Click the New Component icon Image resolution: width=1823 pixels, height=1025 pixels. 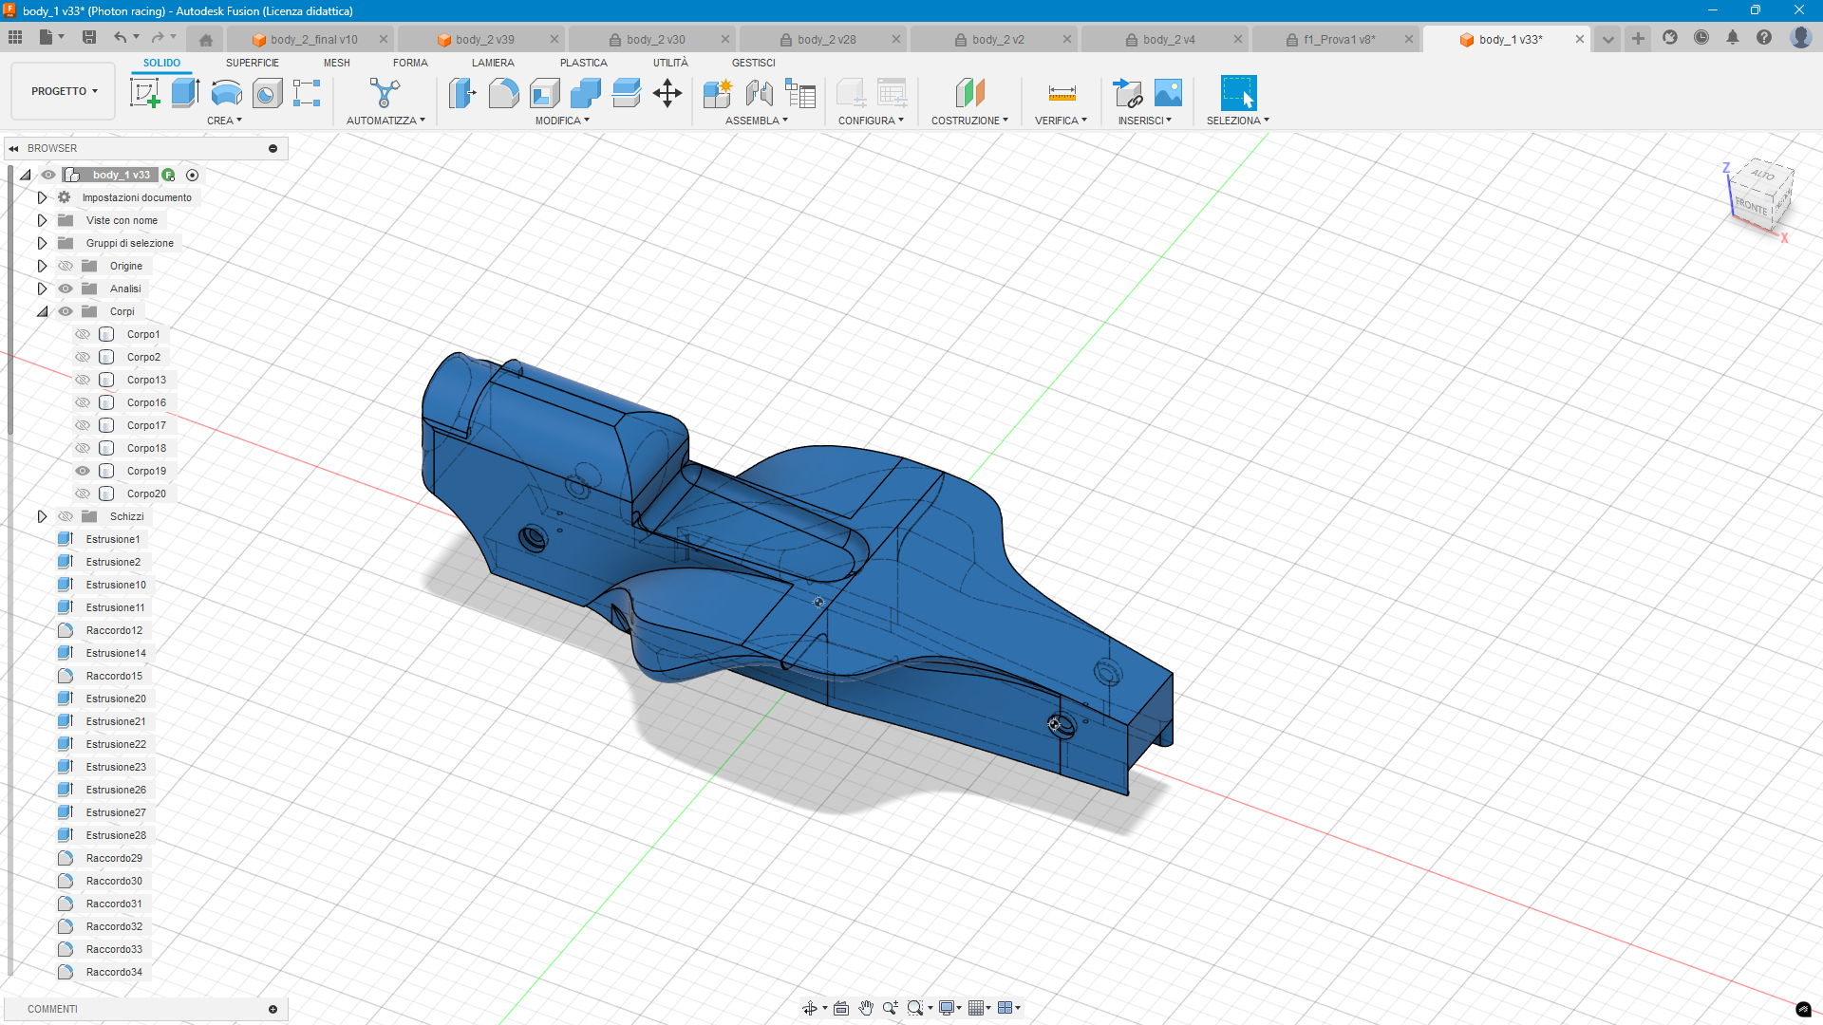[718, 93]
